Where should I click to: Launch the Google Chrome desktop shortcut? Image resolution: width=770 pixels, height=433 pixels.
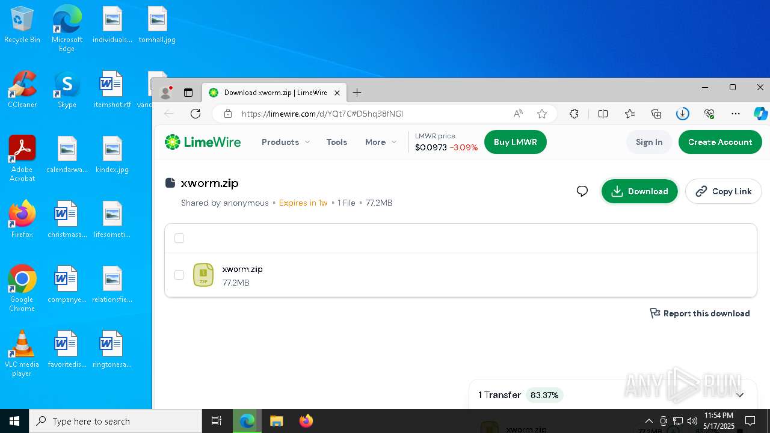(22, 289)
